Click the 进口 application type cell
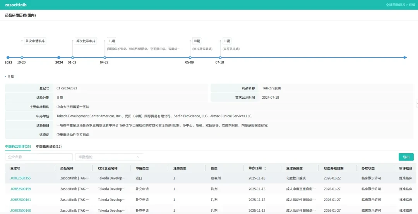The height and width of the screenshot is (214, 418). [139, 178]
